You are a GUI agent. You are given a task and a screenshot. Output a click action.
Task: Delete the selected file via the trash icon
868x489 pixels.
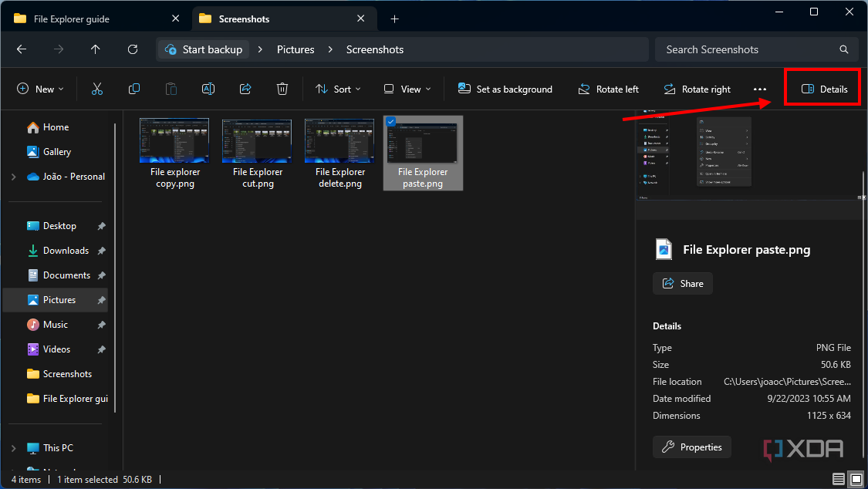pyautogui.click(x=282, y=89)
